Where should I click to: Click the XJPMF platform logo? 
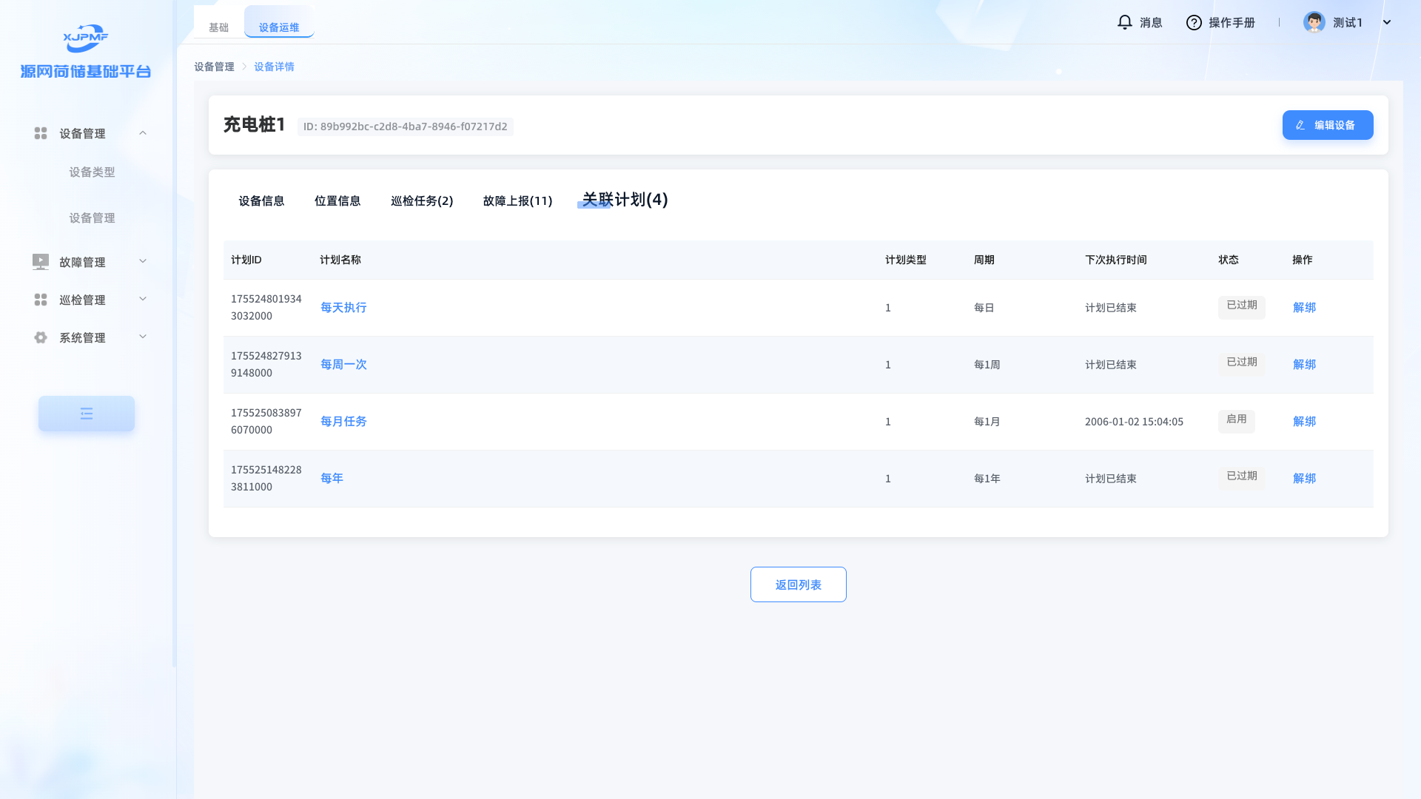pos(86,38)
